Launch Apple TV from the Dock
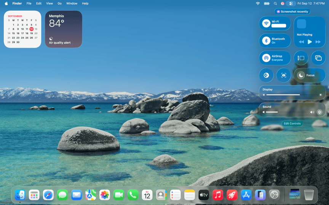The image size is (329, 205). pyautogui.click(x=203, y=195)
